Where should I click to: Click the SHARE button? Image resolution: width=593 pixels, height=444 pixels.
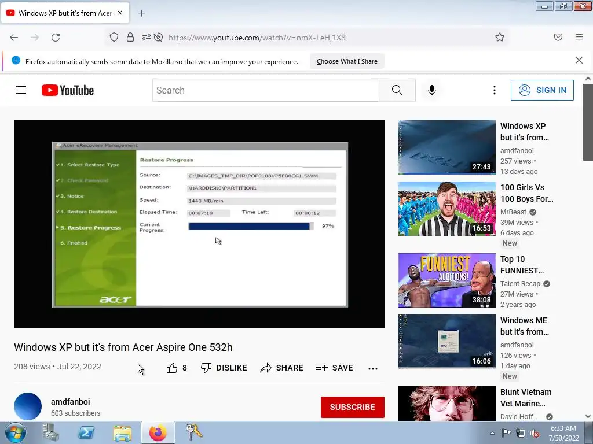tap(282, 368)
